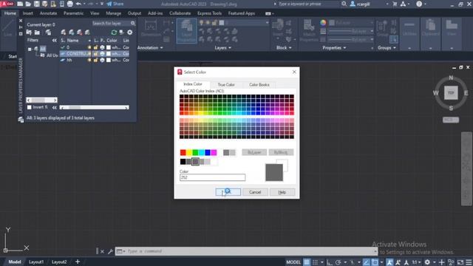This screenshot has width=473, height=266.
Task: Click the Color value input field
Action: (212, 177)
